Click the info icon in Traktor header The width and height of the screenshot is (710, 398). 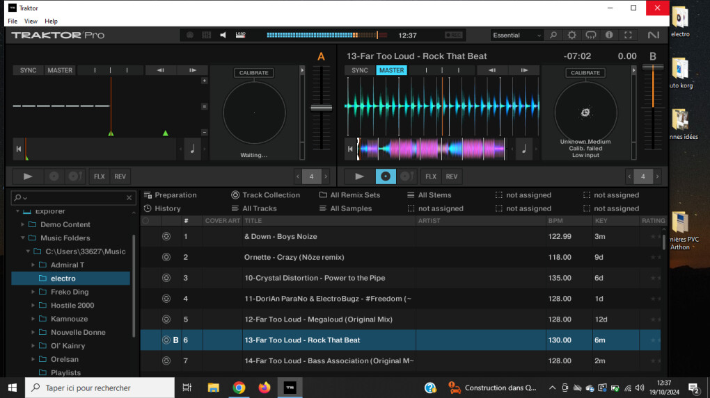coord(609,35)
